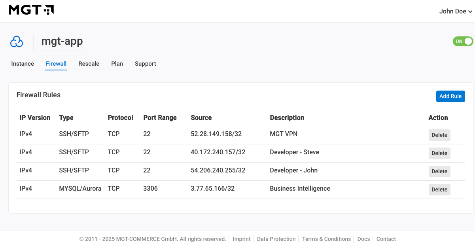Select source 40.172.240.157/32

pos(218,152)
